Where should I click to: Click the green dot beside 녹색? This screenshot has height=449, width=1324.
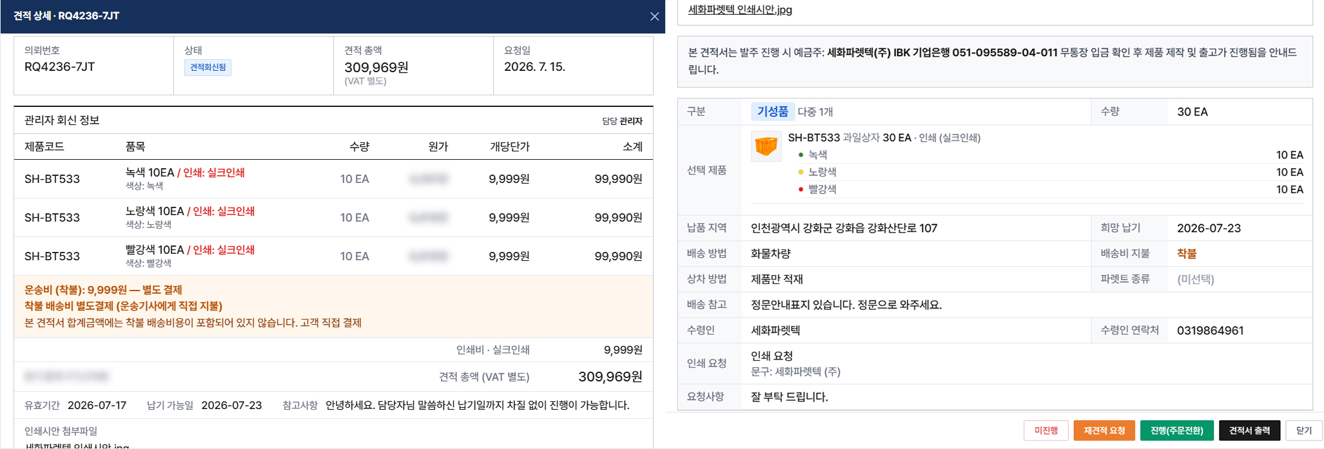[801, 155]
